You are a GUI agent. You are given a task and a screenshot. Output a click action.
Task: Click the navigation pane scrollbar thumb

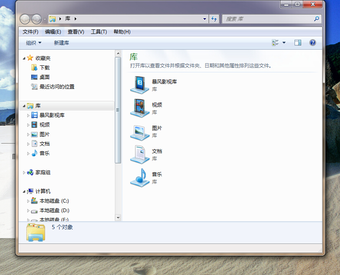118,110
